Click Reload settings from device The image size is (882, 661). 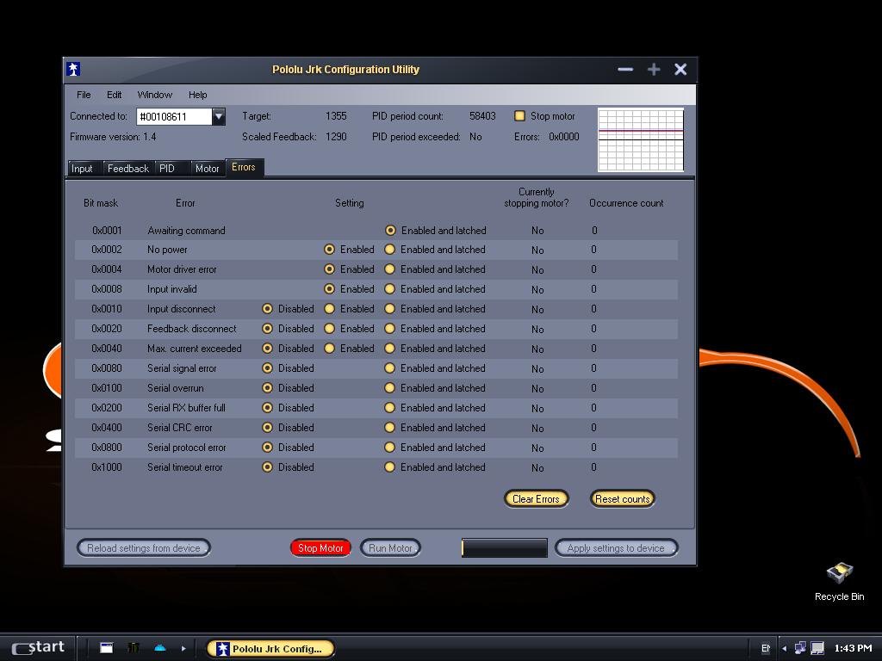pyautogui.click(x=144, y=548)
